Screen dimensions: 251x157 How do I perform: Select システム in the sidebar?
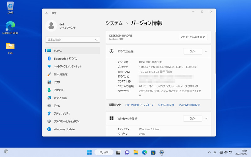(72, 51)
